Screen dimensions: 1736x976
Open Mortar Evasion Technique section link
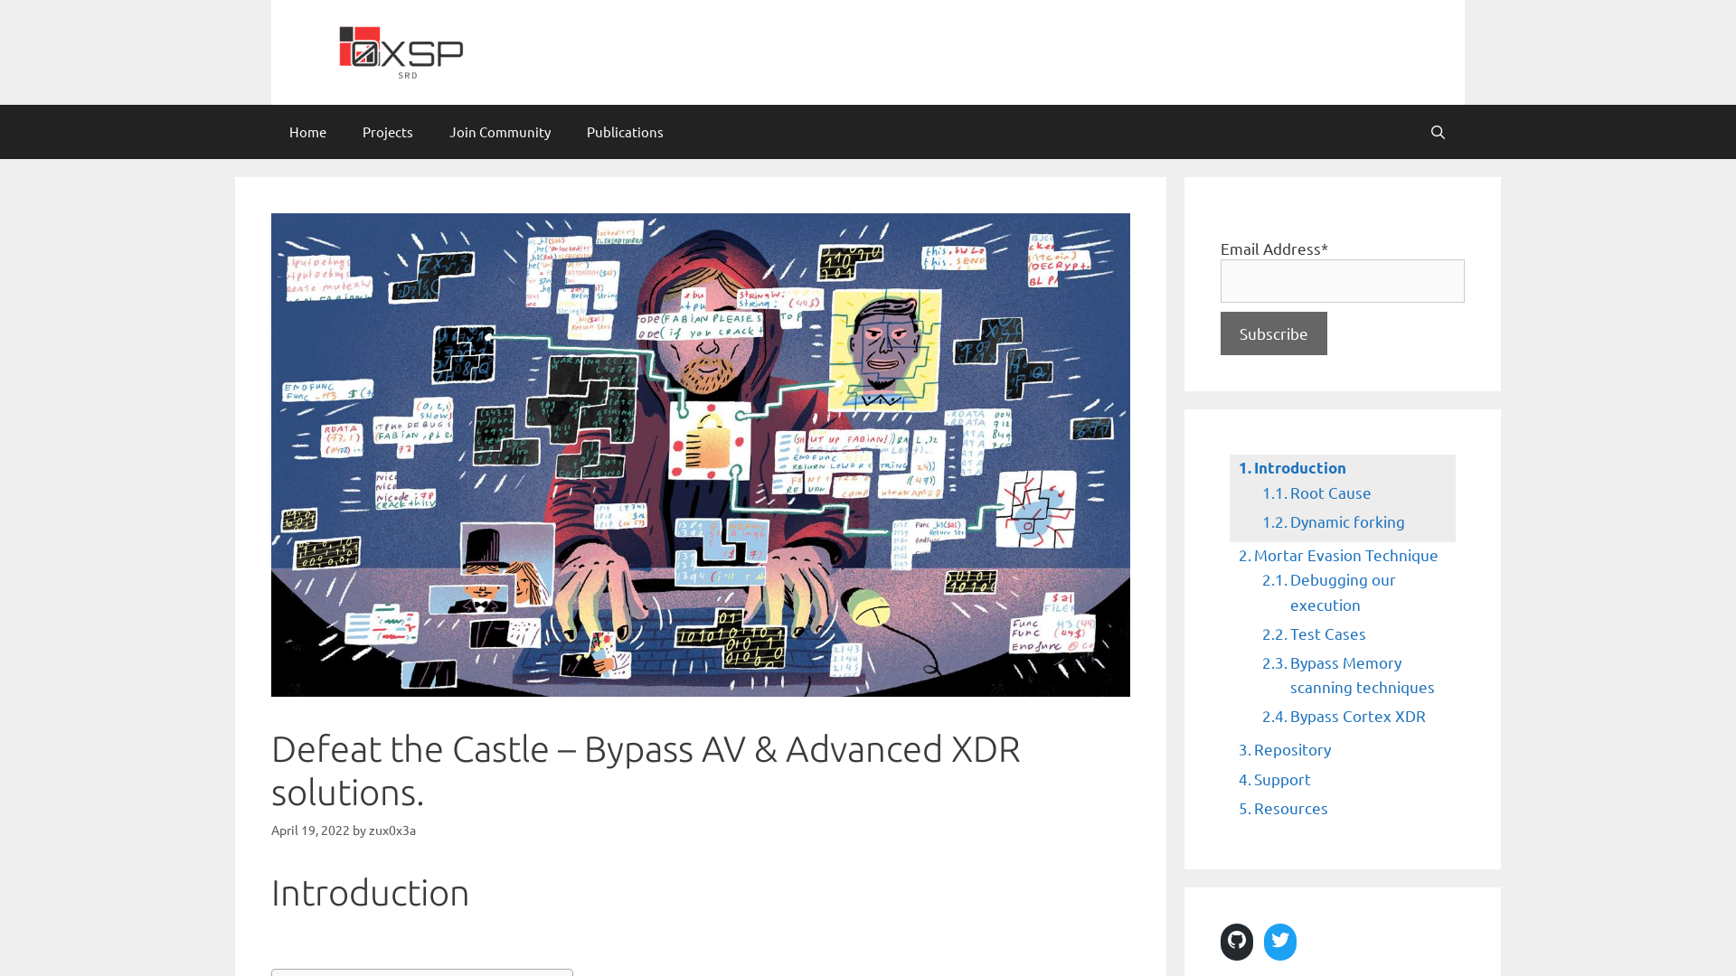(1338, 556)
